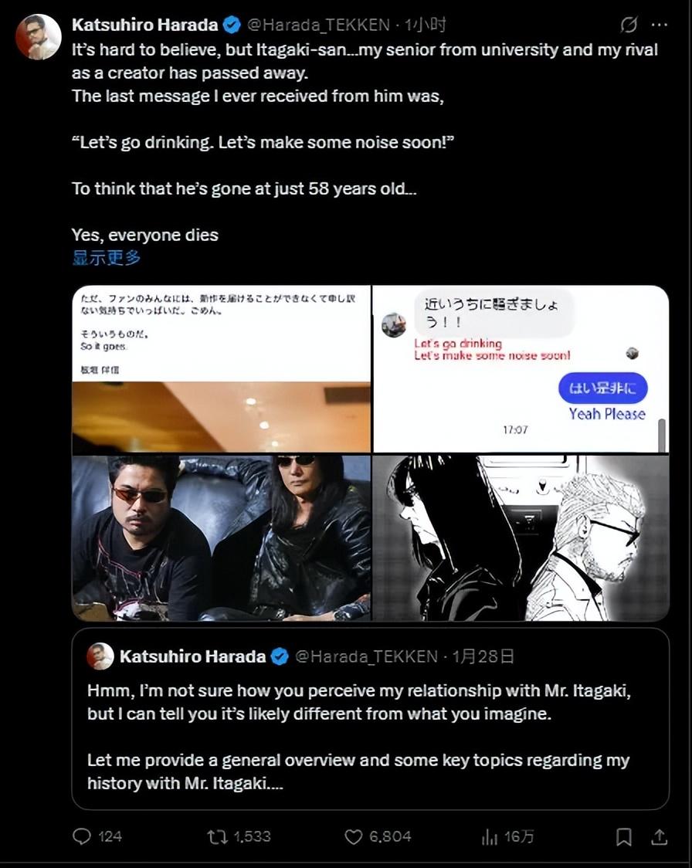Click the Grok icon beside the menu
Viewport: 692px width, 868px height.
tap(629, 25)
